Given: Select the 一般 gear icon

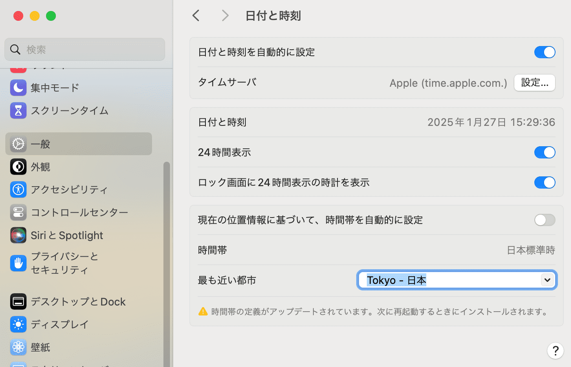Looking at the screenshot, I should click(x=18, y=144).
